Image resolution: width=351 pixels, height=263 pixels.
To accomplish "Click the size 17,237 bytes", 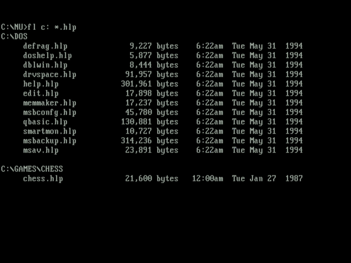I will coord(152,103).
